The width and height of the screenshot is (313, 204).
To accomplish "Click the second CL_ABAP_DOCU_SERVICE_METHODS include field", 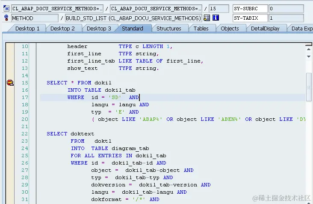I will pos(156,9).
